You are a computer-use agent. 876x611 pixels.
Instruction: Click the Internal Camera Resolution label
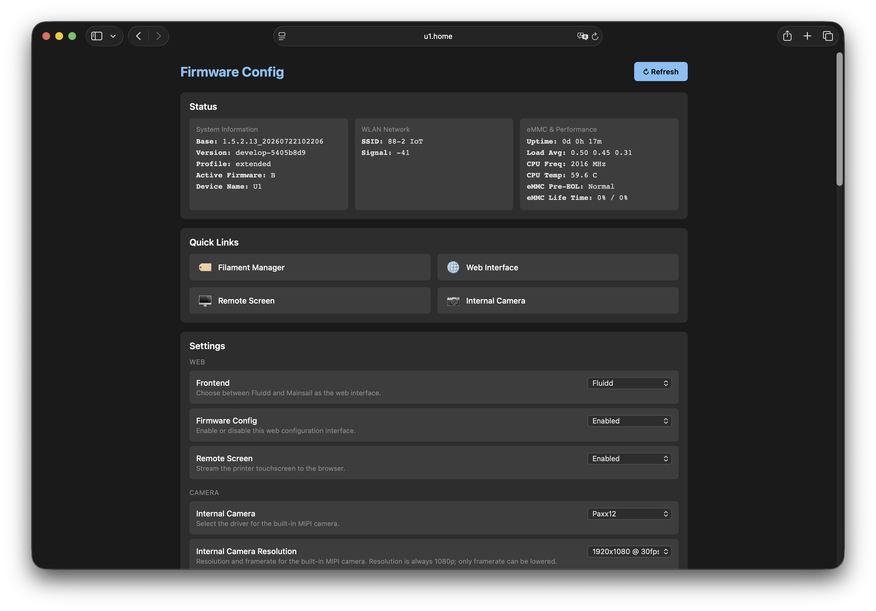point(246,551)
